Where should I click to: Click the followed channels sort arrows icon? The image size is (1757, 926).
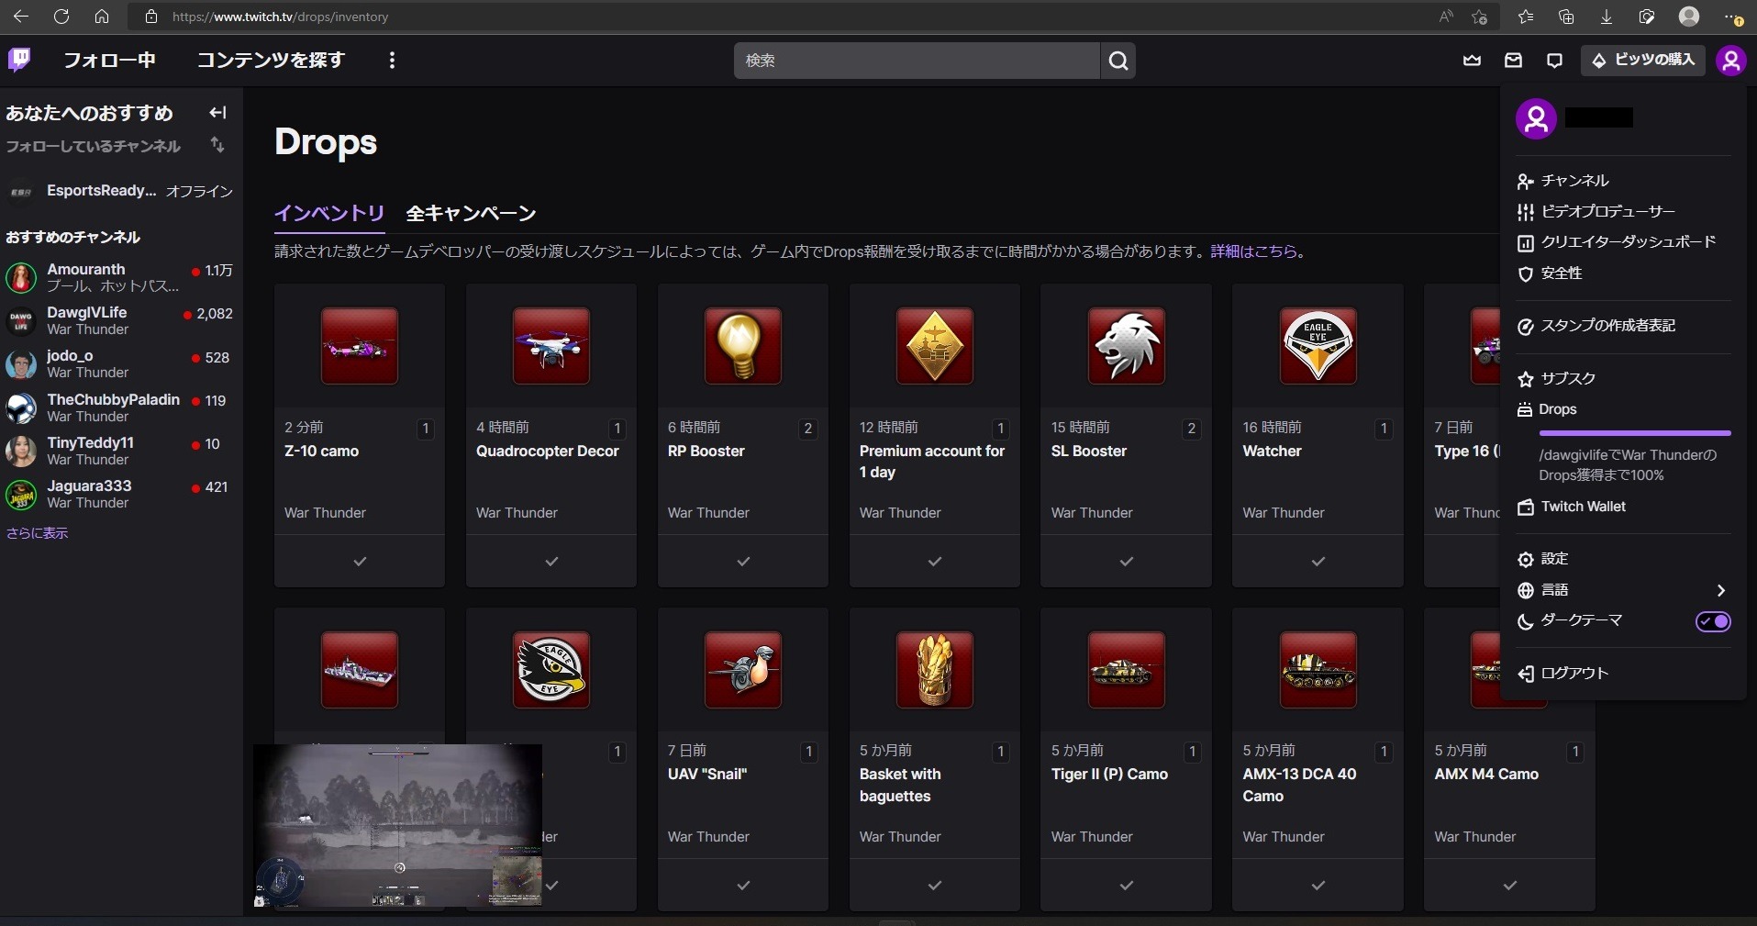pos(217,145)
